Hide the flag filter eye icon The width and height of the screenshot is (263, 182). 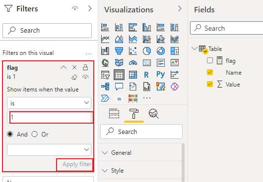[x=85, y=77]
